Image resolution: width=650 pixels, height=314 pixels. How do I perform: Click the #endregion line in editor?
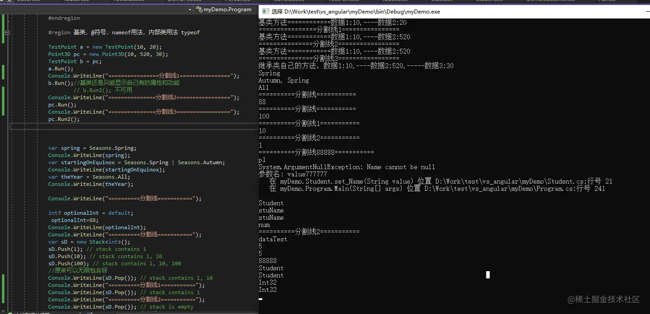(64, 18)
